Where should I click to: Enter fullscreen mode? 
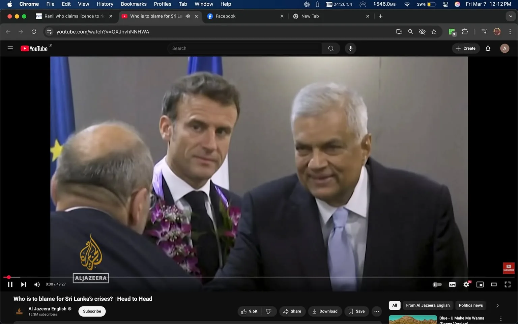point(508,284)
